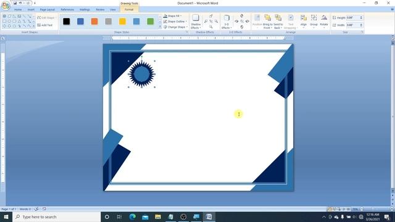Screen dimensions: 395x222
Task: Open Page Layout ribbon tab
Action: pos(47,10)
